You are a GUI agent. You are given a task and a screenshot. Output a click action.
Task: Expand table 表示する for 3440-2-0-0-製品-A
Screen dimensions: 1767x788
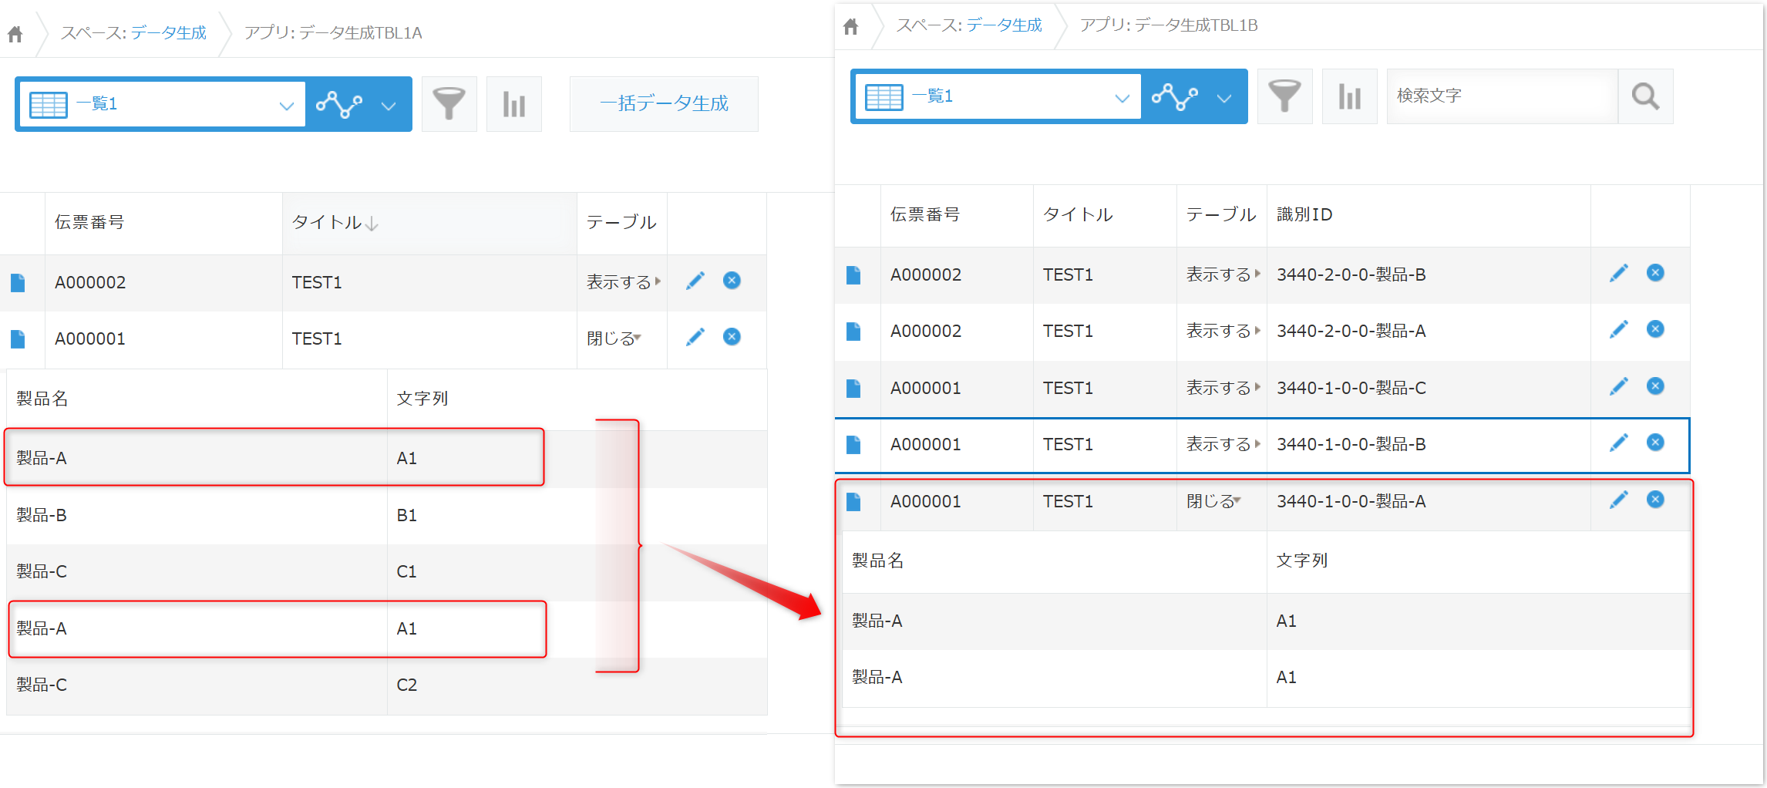pyautogui.click(x=1223, y=331)
